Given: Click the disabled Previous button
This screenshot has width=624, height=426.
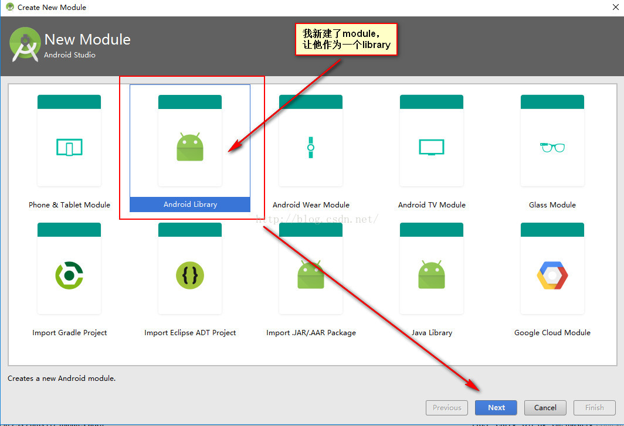Looking at the screenshot, I should (446, 408).
